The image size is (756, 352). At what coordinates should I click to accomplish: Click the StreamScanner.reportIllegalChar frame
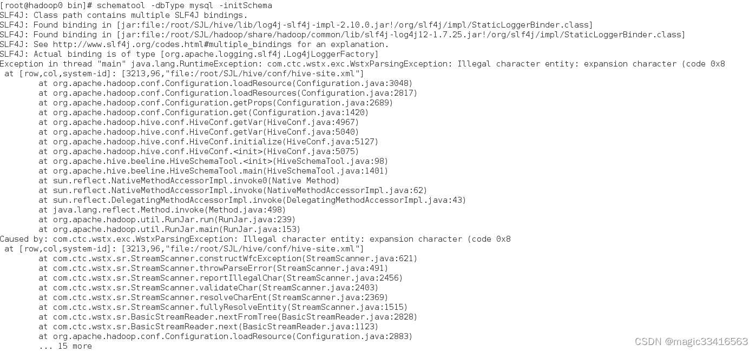(x=221, y=278)
